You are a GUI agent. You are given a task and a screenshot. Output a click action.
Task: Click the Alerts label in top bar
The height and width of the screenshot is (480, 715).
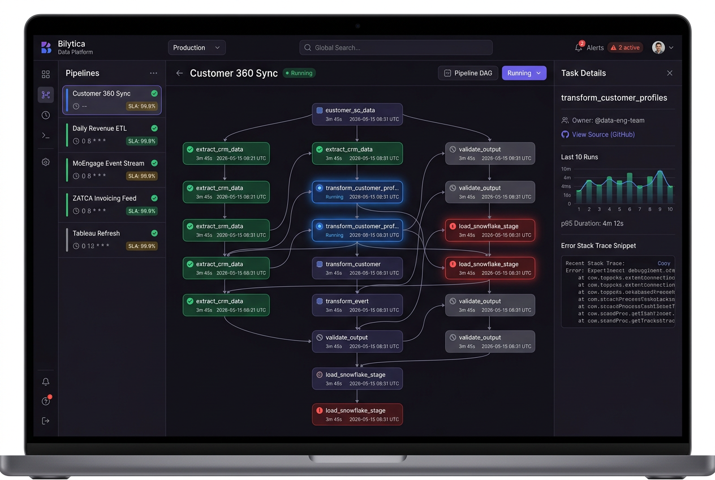[595, 48]
